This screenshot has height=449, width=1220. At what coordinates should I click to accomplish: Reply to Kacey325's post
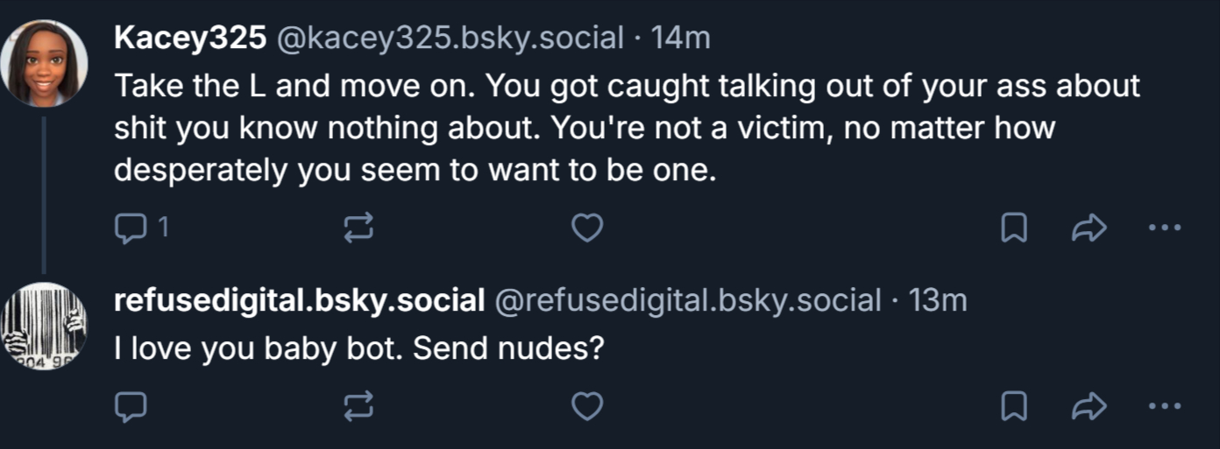point(131,228)
